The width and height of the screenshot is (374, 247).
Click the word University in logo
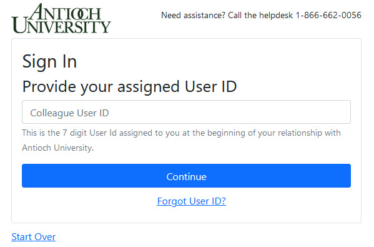point(61,26)
